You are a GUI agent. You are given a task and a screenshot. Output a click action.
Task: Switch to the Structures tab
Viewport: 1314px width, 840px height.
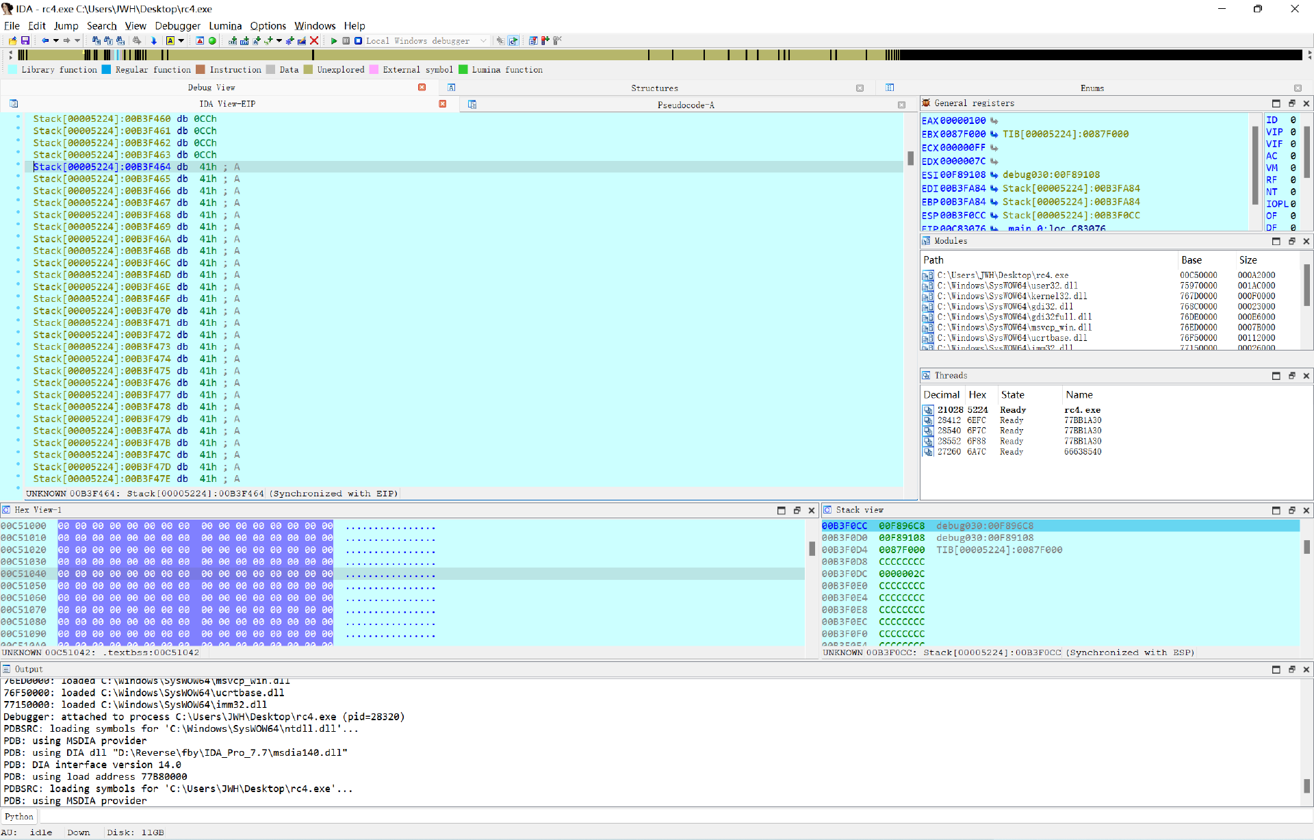(654, 88)
